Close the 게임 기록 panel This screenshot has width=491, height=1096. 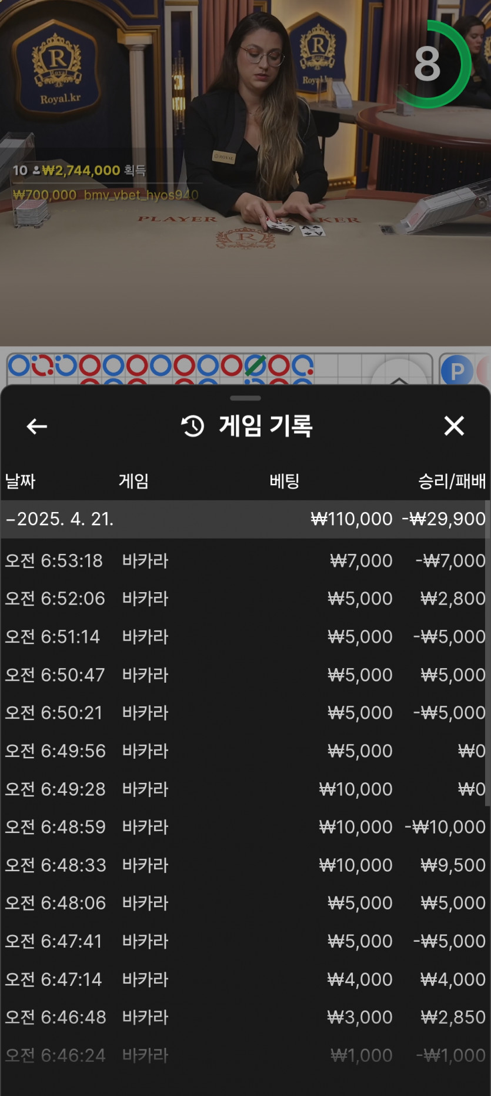pos(454,426)
